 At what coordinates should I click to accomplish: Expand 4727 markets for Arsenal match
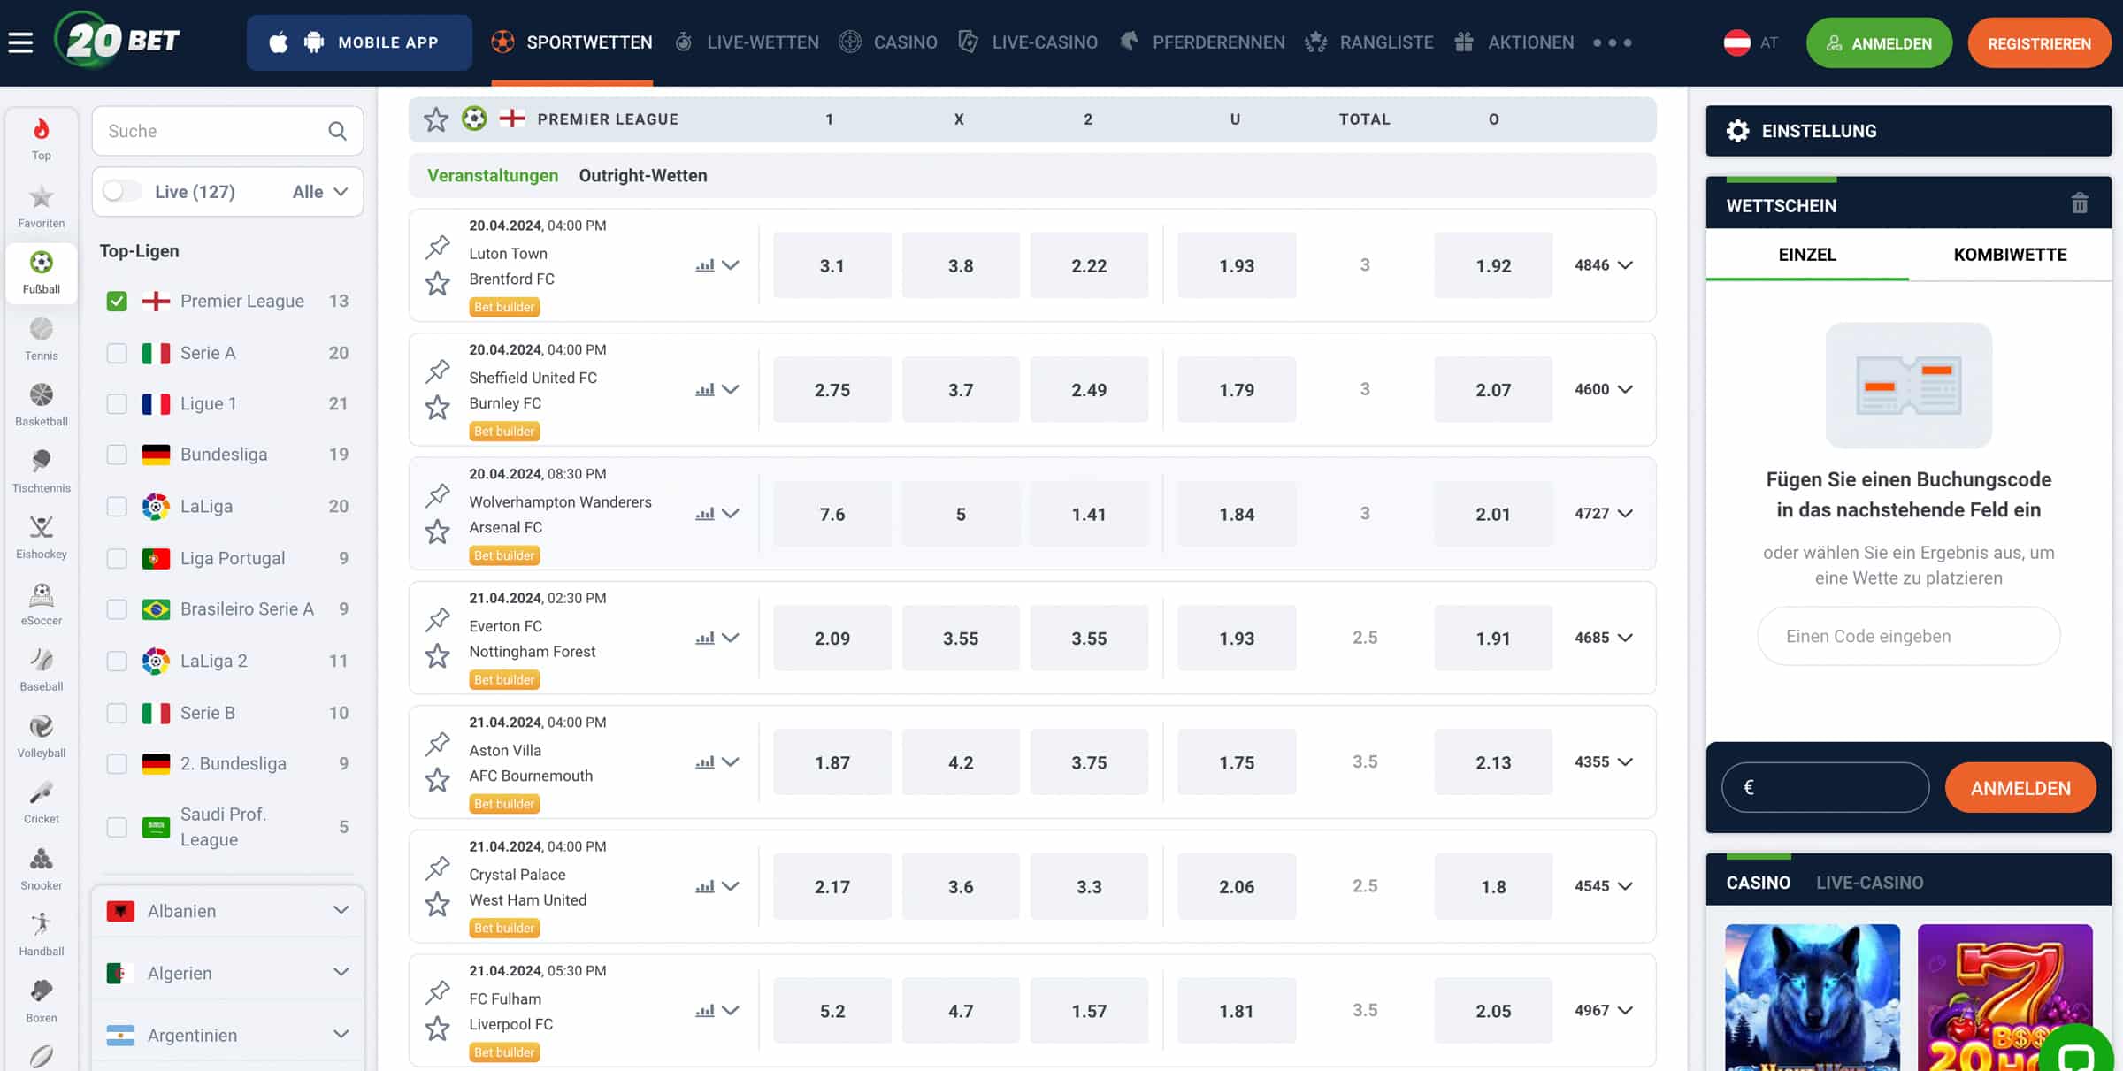[1603, 514]
